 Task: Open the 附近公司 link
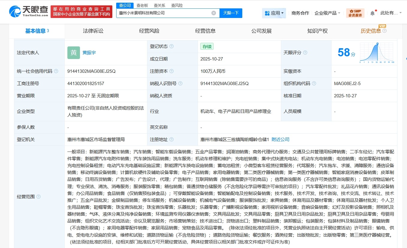(x=280, y=139)
